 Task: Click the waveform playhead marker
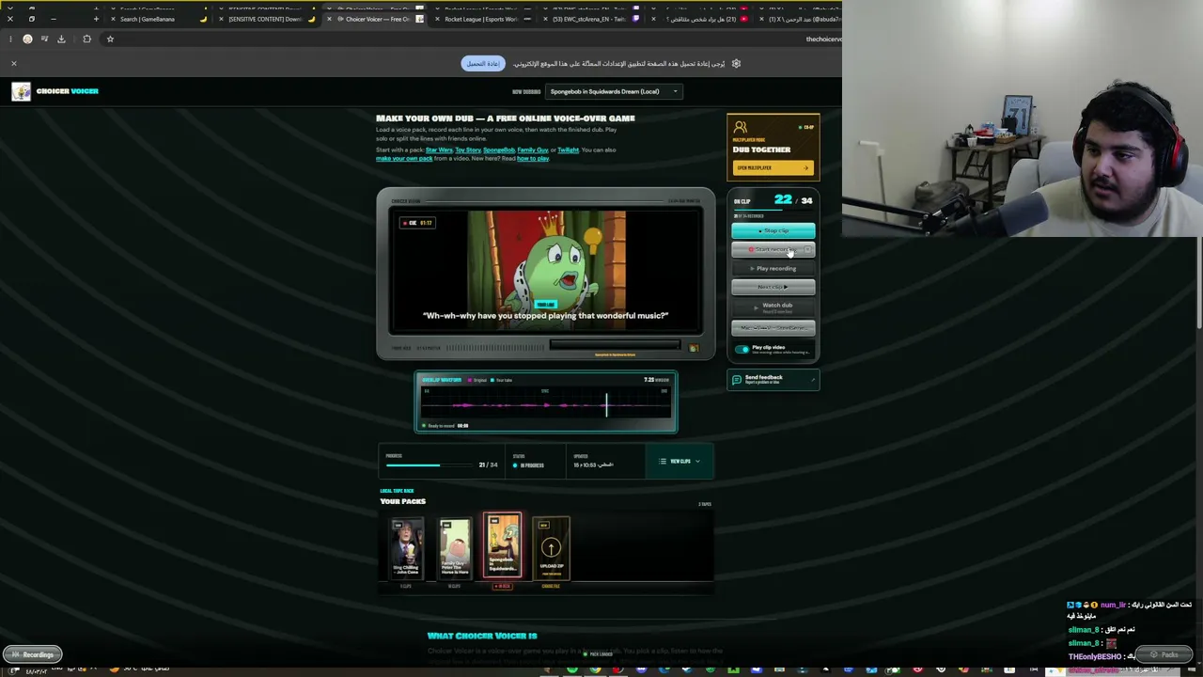[x=606, y=404]
